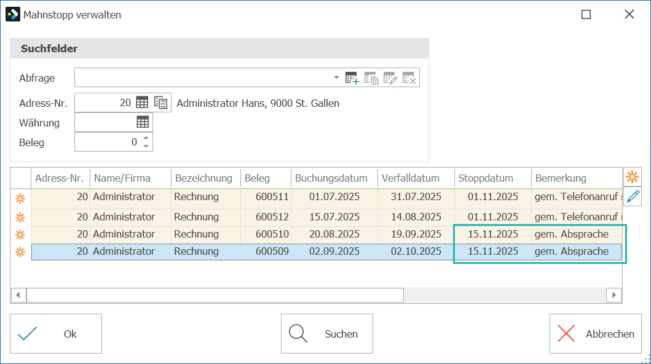The width and height of the screenshot is (651, 364).
Task: Sort by the Beleg column header
Action: [x=266, y=178]
